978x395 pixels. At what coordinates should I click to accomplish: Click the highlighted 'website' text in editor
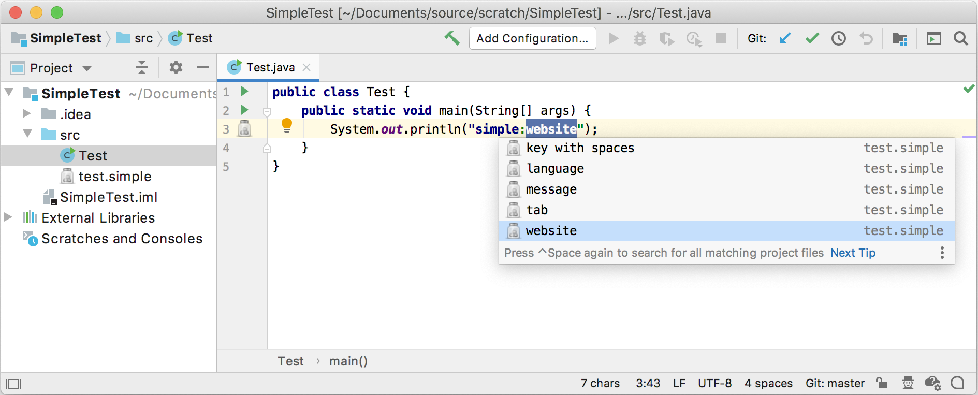pos(551,129)
